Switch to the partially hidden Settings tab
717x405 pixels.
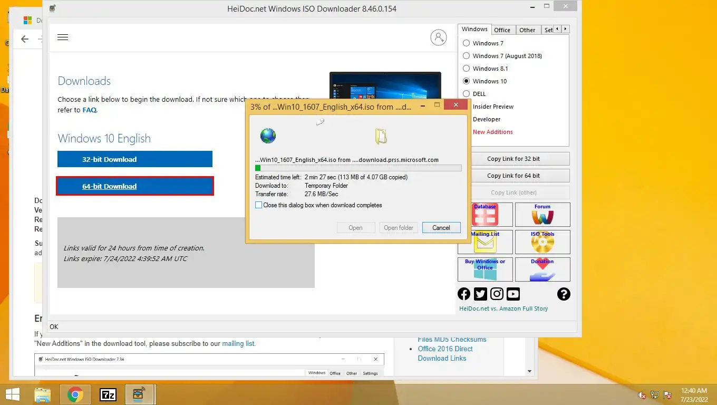click(x=548, y=30)
